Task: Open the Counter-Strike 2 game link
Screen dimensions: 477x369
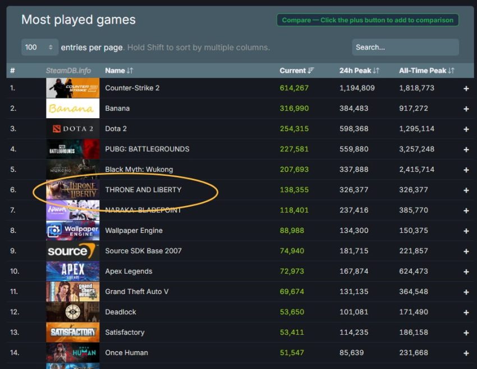Action: [132, 88]
